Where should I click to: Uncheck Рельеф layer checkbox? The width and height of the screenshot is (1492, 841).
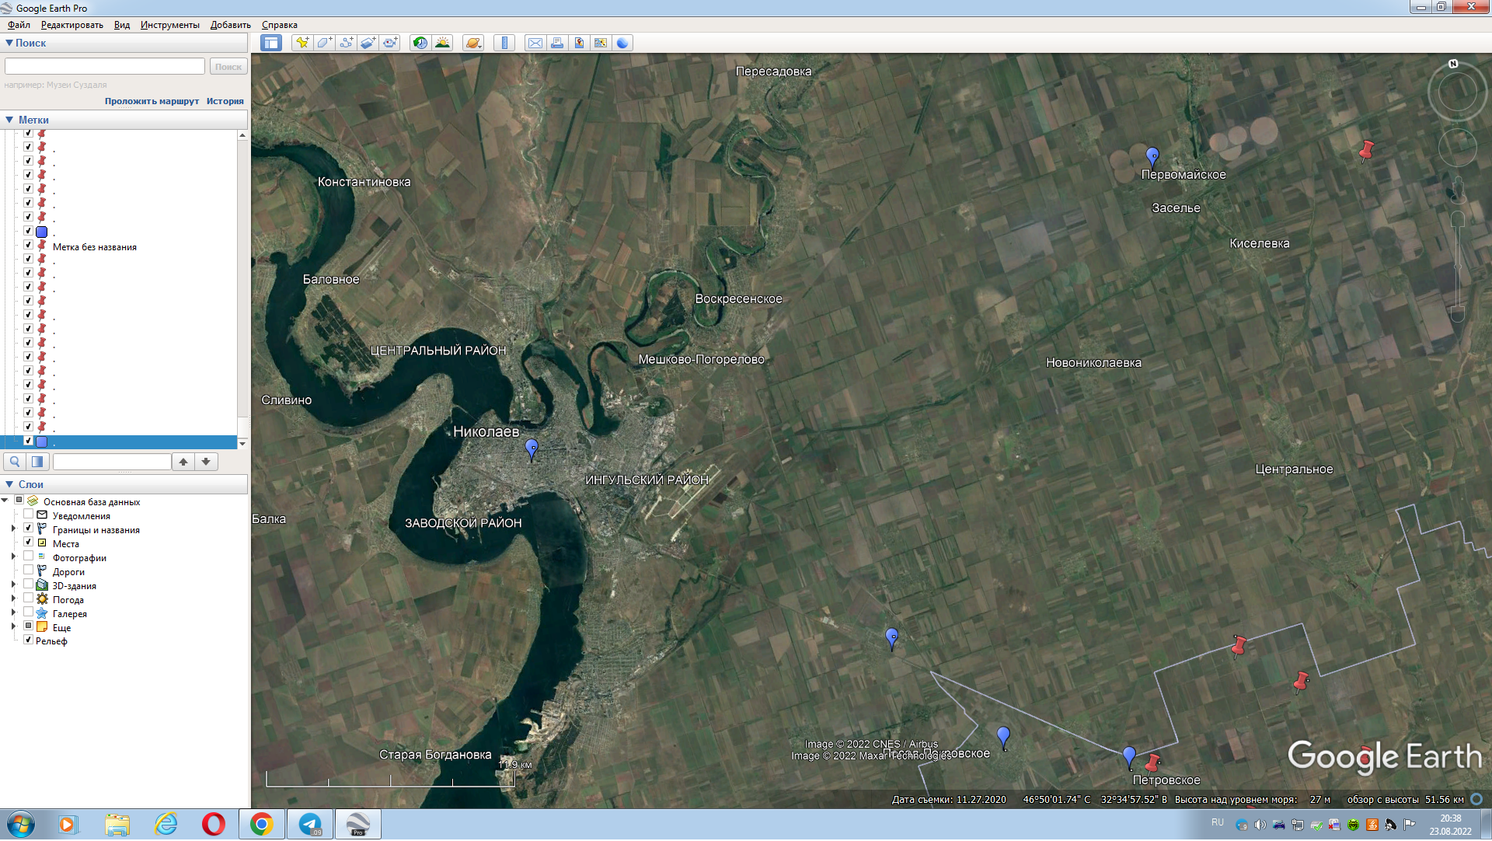(x=28, y=640)
